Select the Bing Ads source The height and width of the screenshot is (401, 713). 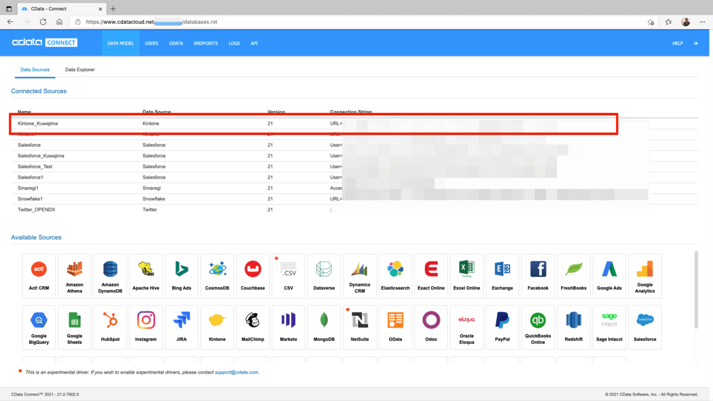pyautogui.click(x=181, y=276)
